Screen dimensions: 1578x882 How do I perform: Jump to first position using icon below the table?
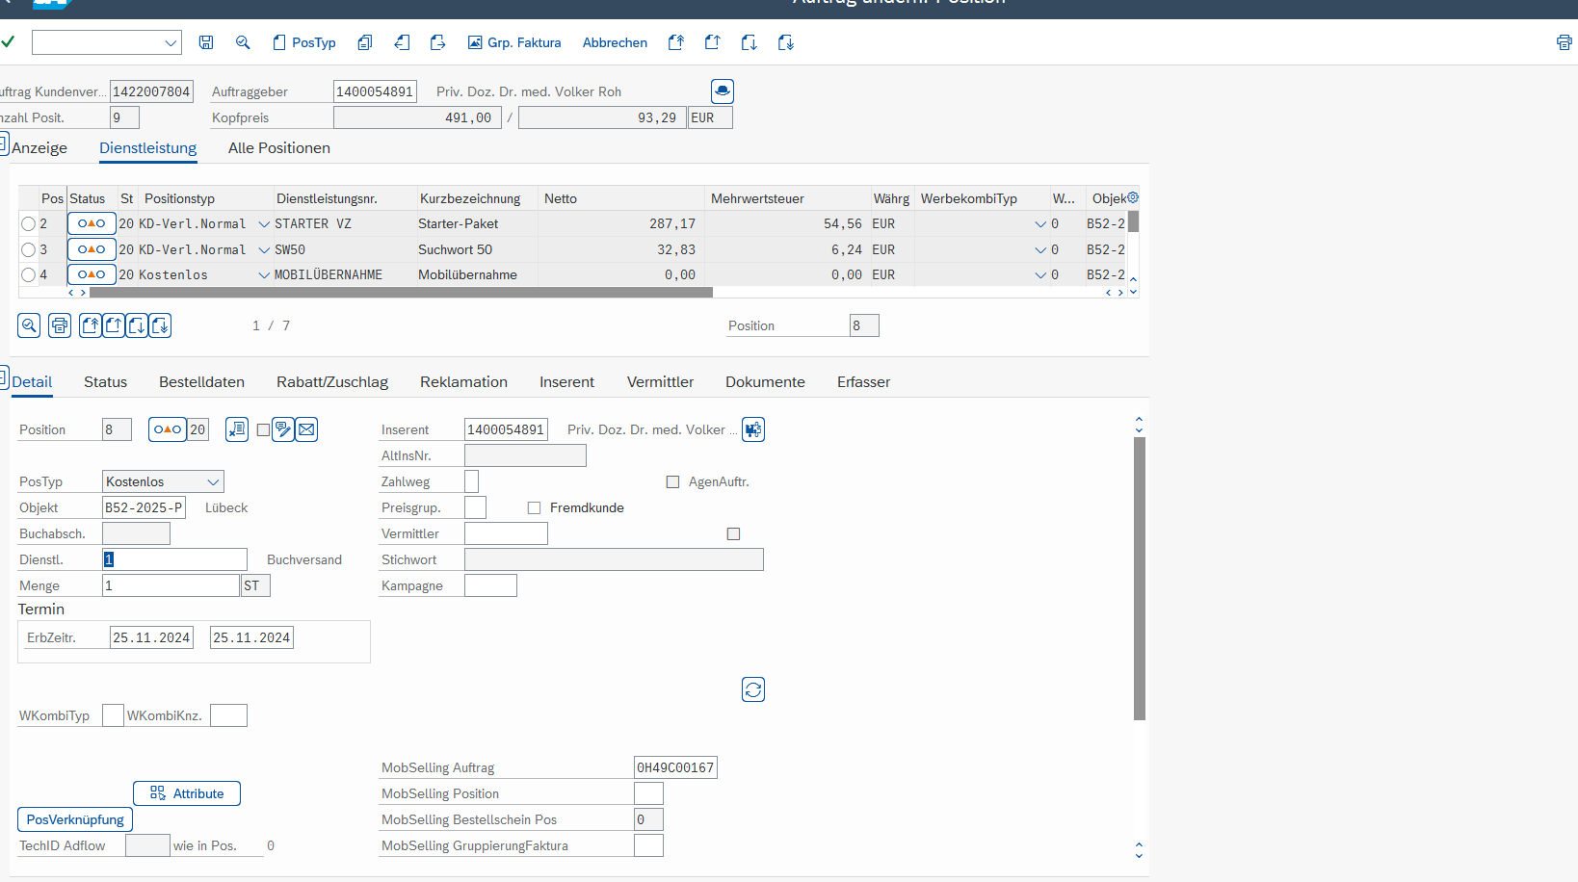click(x=91, y=325)
